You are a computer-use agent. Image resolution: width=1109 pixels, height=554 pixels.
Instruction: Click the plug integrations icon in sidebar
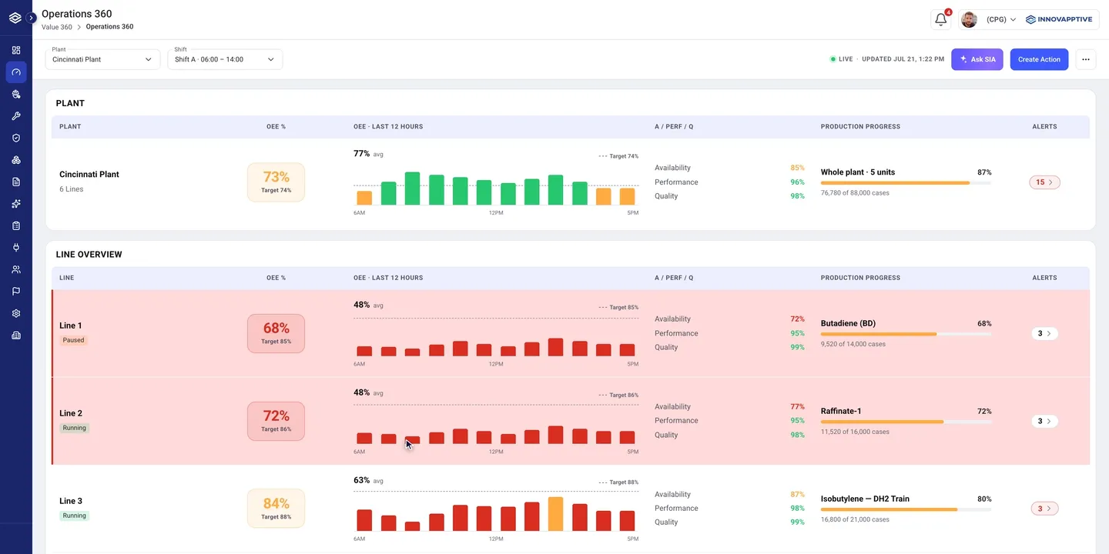(x=16, y=248)
